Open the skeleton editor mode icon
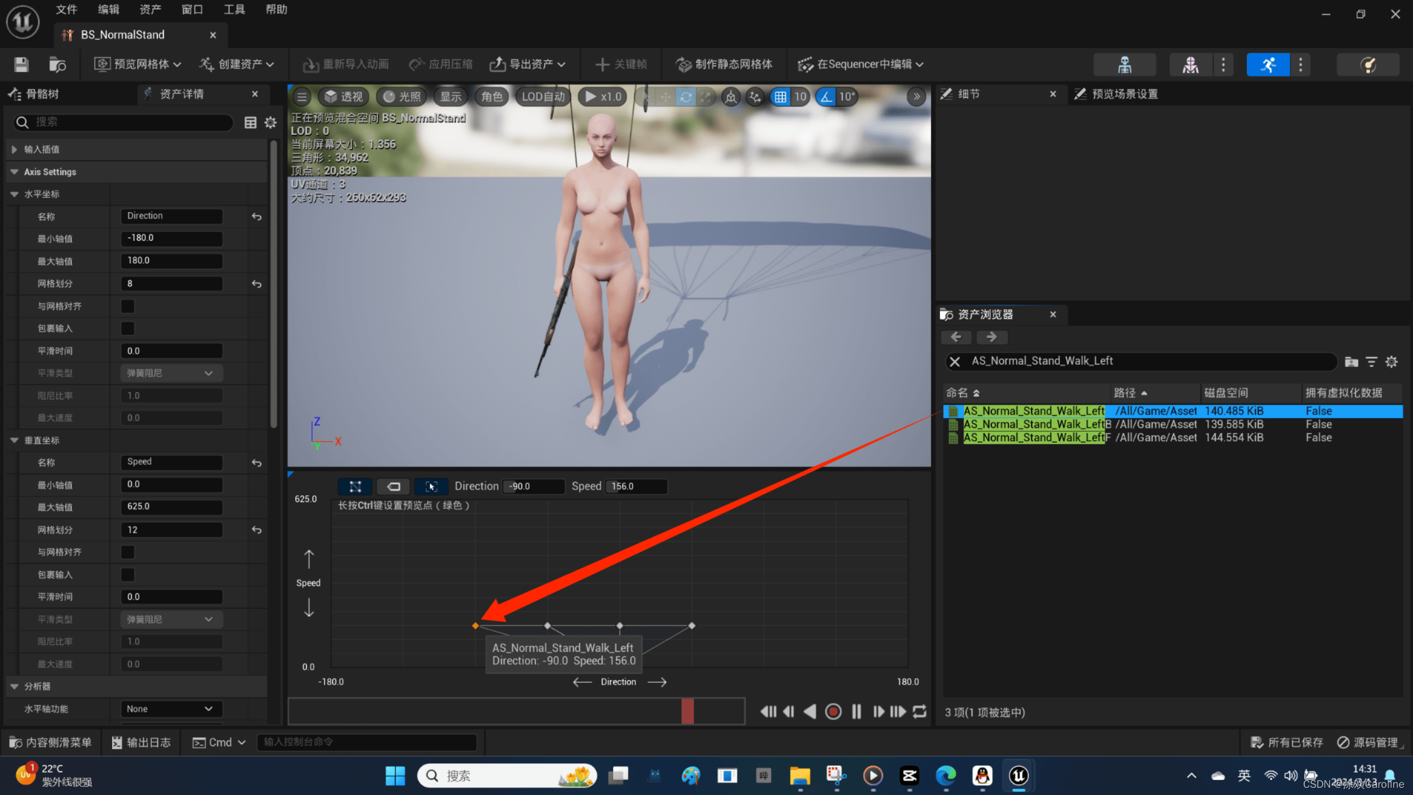Image resolution: width=1413 pixels, height=795 pixels. click(x=1124, y=65)
